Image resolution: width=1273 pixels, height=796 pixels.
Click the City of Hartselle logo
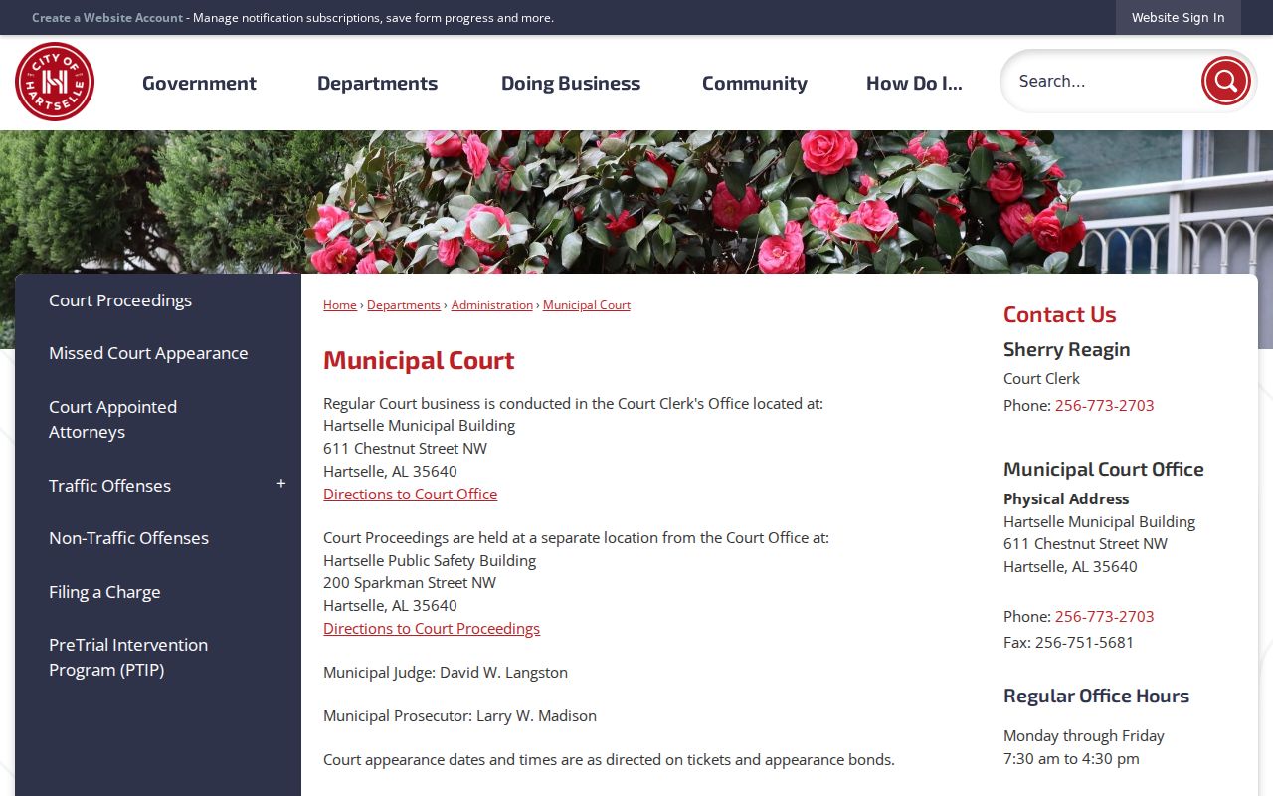55,82
